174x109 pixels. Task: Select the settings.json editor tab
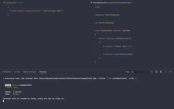pyautogui.click(x=11, y=3)
